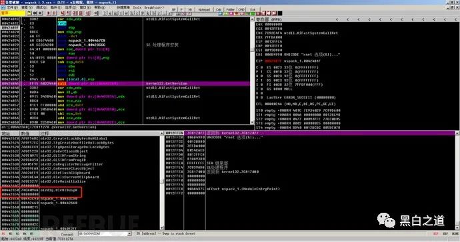Click the Notepad shortcut button
This screenshot has width=460, height=242.
click(204, 9)
